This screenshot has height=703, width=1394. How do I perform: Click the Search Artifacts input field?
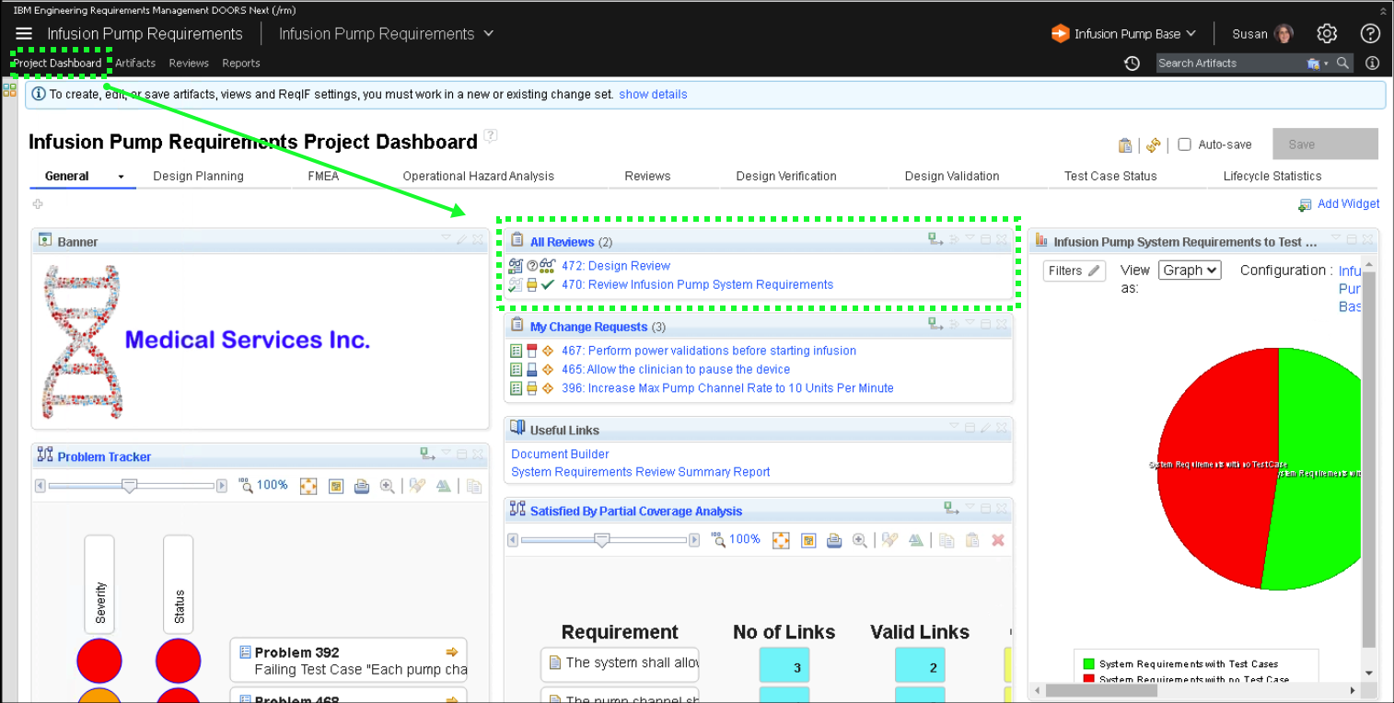pos(1228,63)
